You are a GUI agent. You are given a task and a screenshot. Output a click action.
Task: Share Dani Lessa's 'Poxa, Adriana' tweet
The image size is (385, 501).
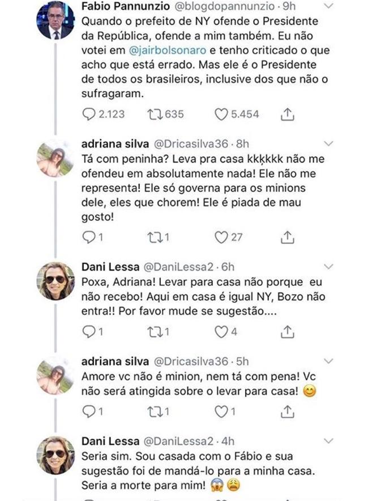coord(287,332)
